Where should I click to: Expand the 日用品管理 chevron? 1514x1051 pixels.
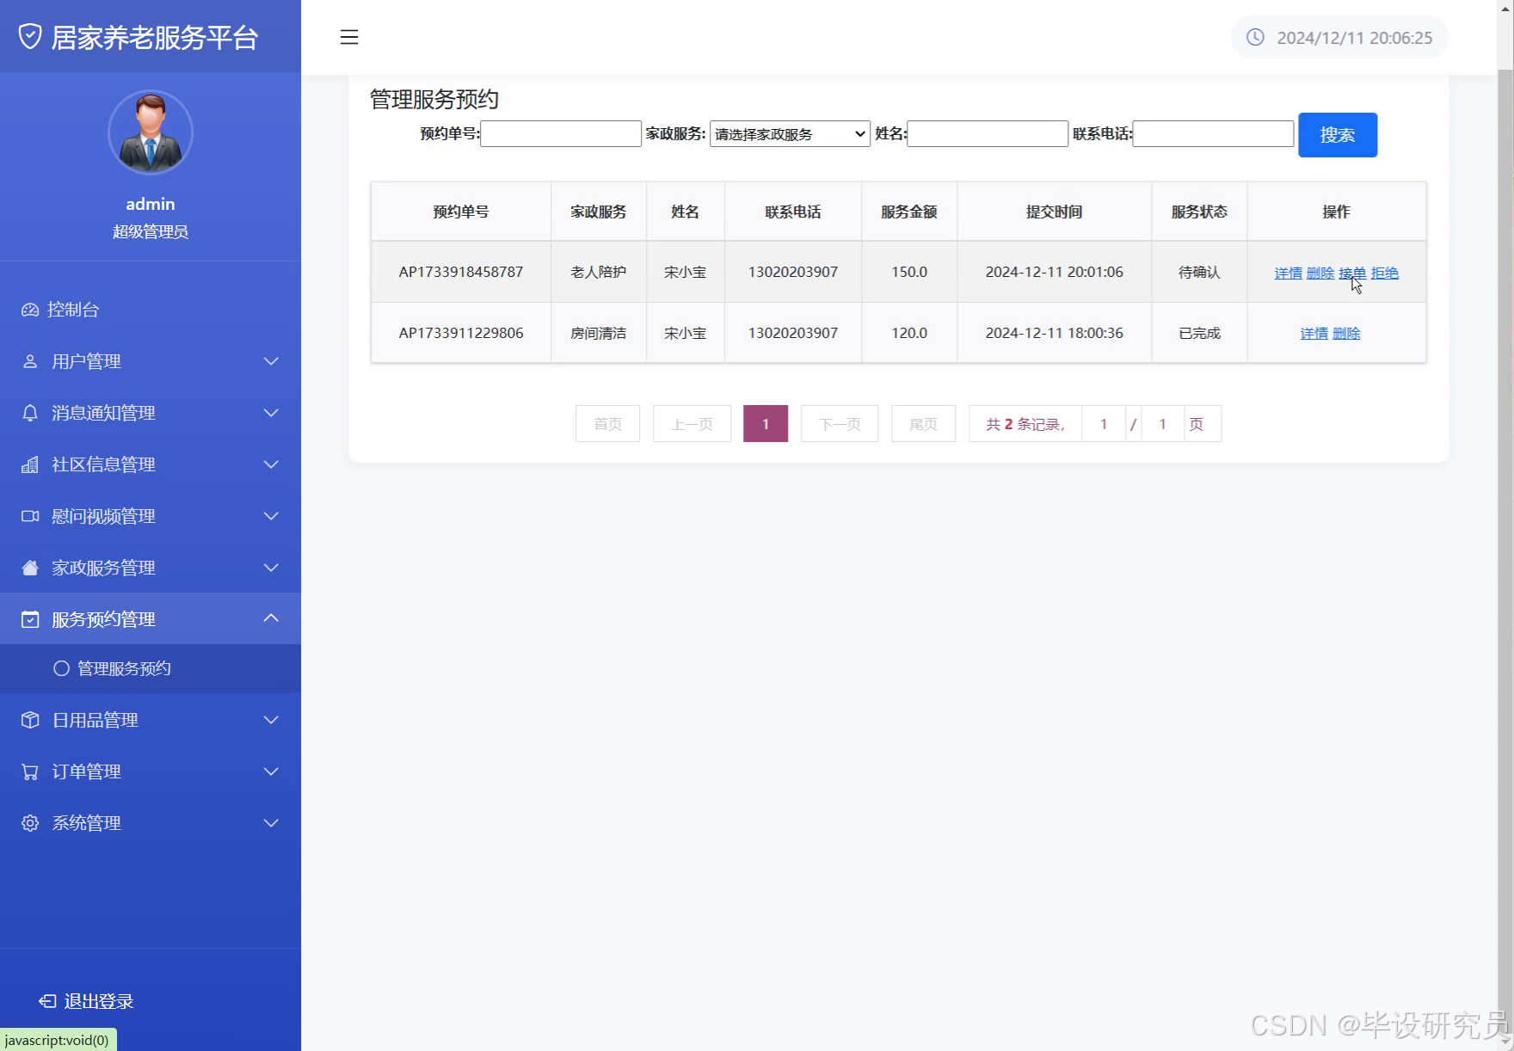coord(271,720)
